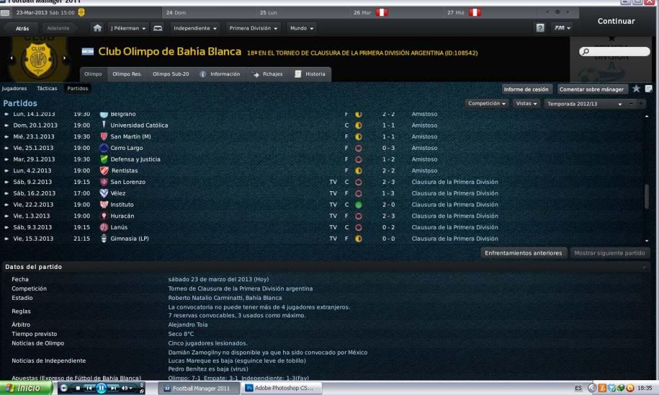Expand the Sáb, 9.3.2013 fixture row arrow
This screenshot has width=659, height=395.
tap(6, 227)
